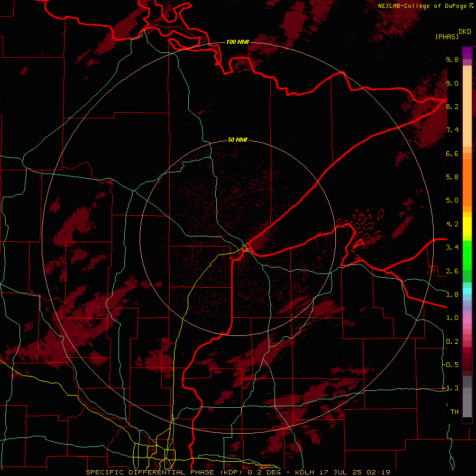The width and height of the screenshot is (476, 476).
Task: Click the 3.4 scale value
Action: [x=452, y=248]
